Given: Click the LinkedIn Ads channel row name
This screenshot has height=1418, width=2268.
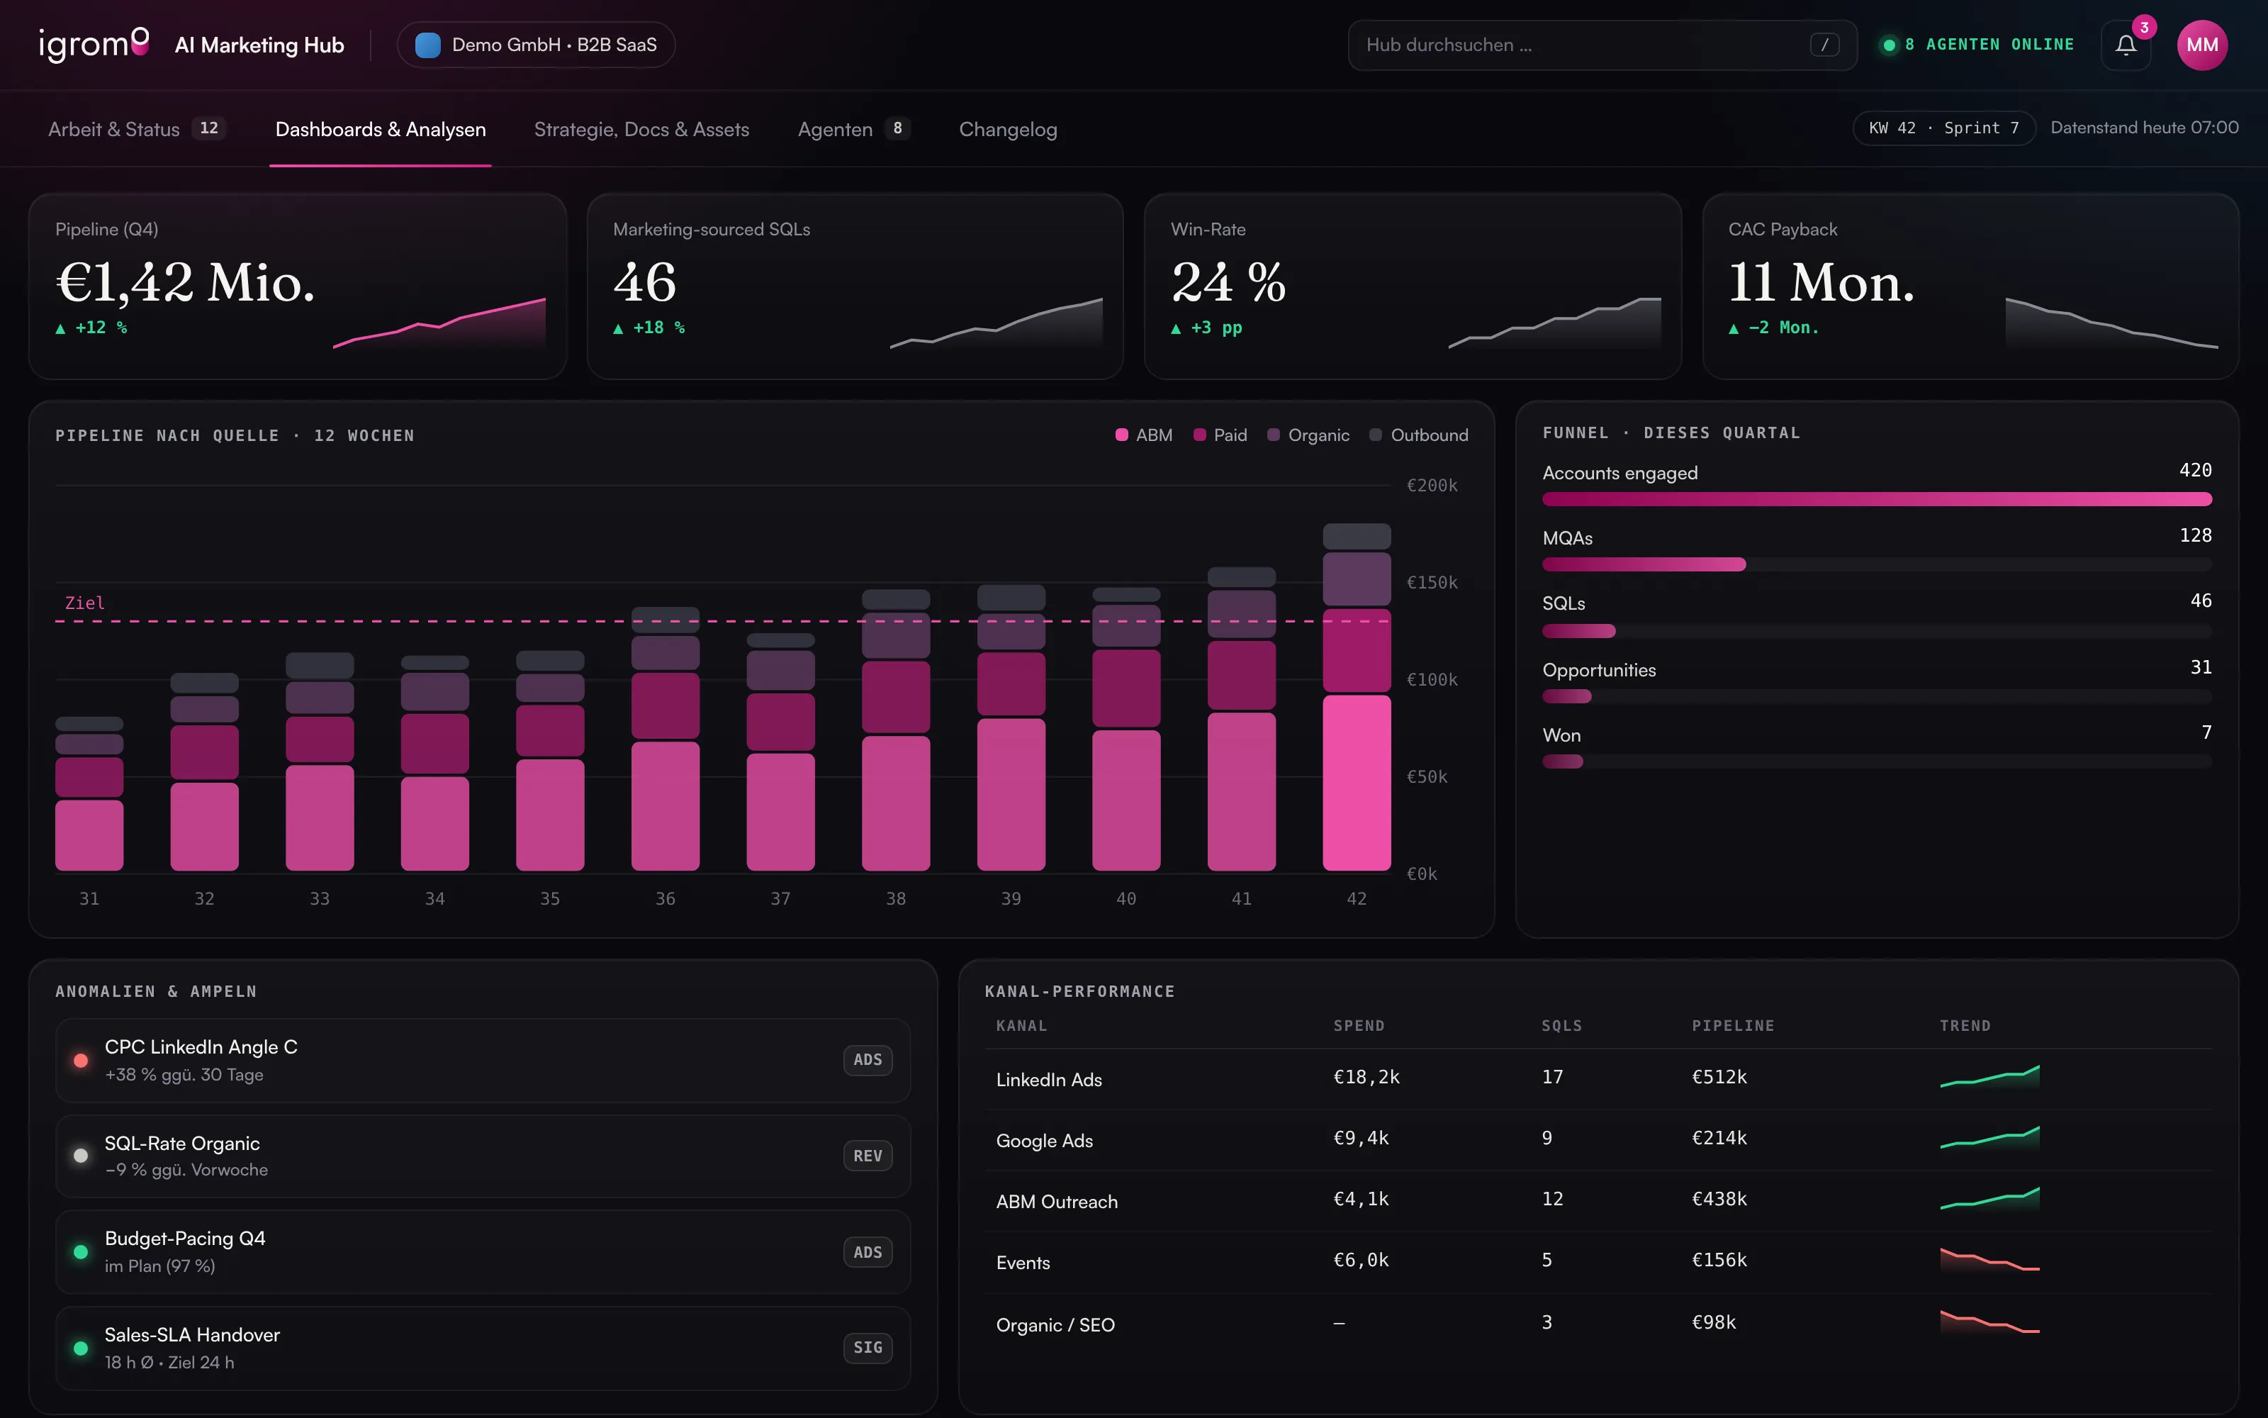Looking at the screenshot, I should [1049, 1079].
